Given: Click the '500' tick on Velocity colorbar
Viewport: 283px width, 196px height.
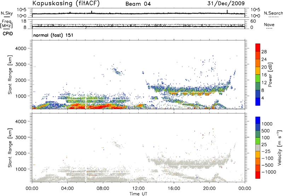Looking at the screenshot, I should pos(265,131).
